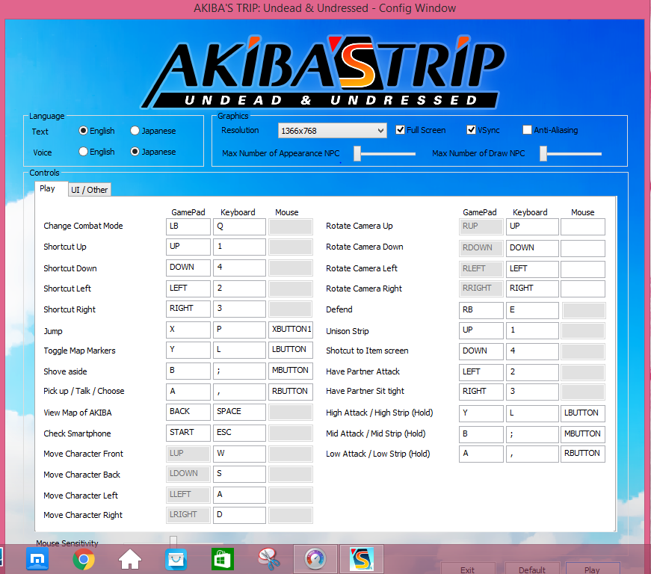
Task: Select the Keyboard field for Rotate Camera Left
Action: click(x=532, y=269)
